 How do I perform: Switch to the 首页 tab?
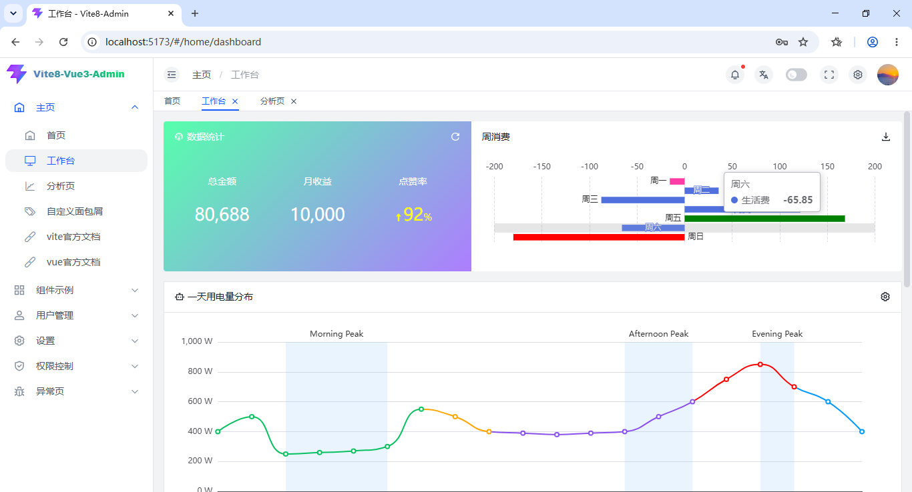coord(172,101)
